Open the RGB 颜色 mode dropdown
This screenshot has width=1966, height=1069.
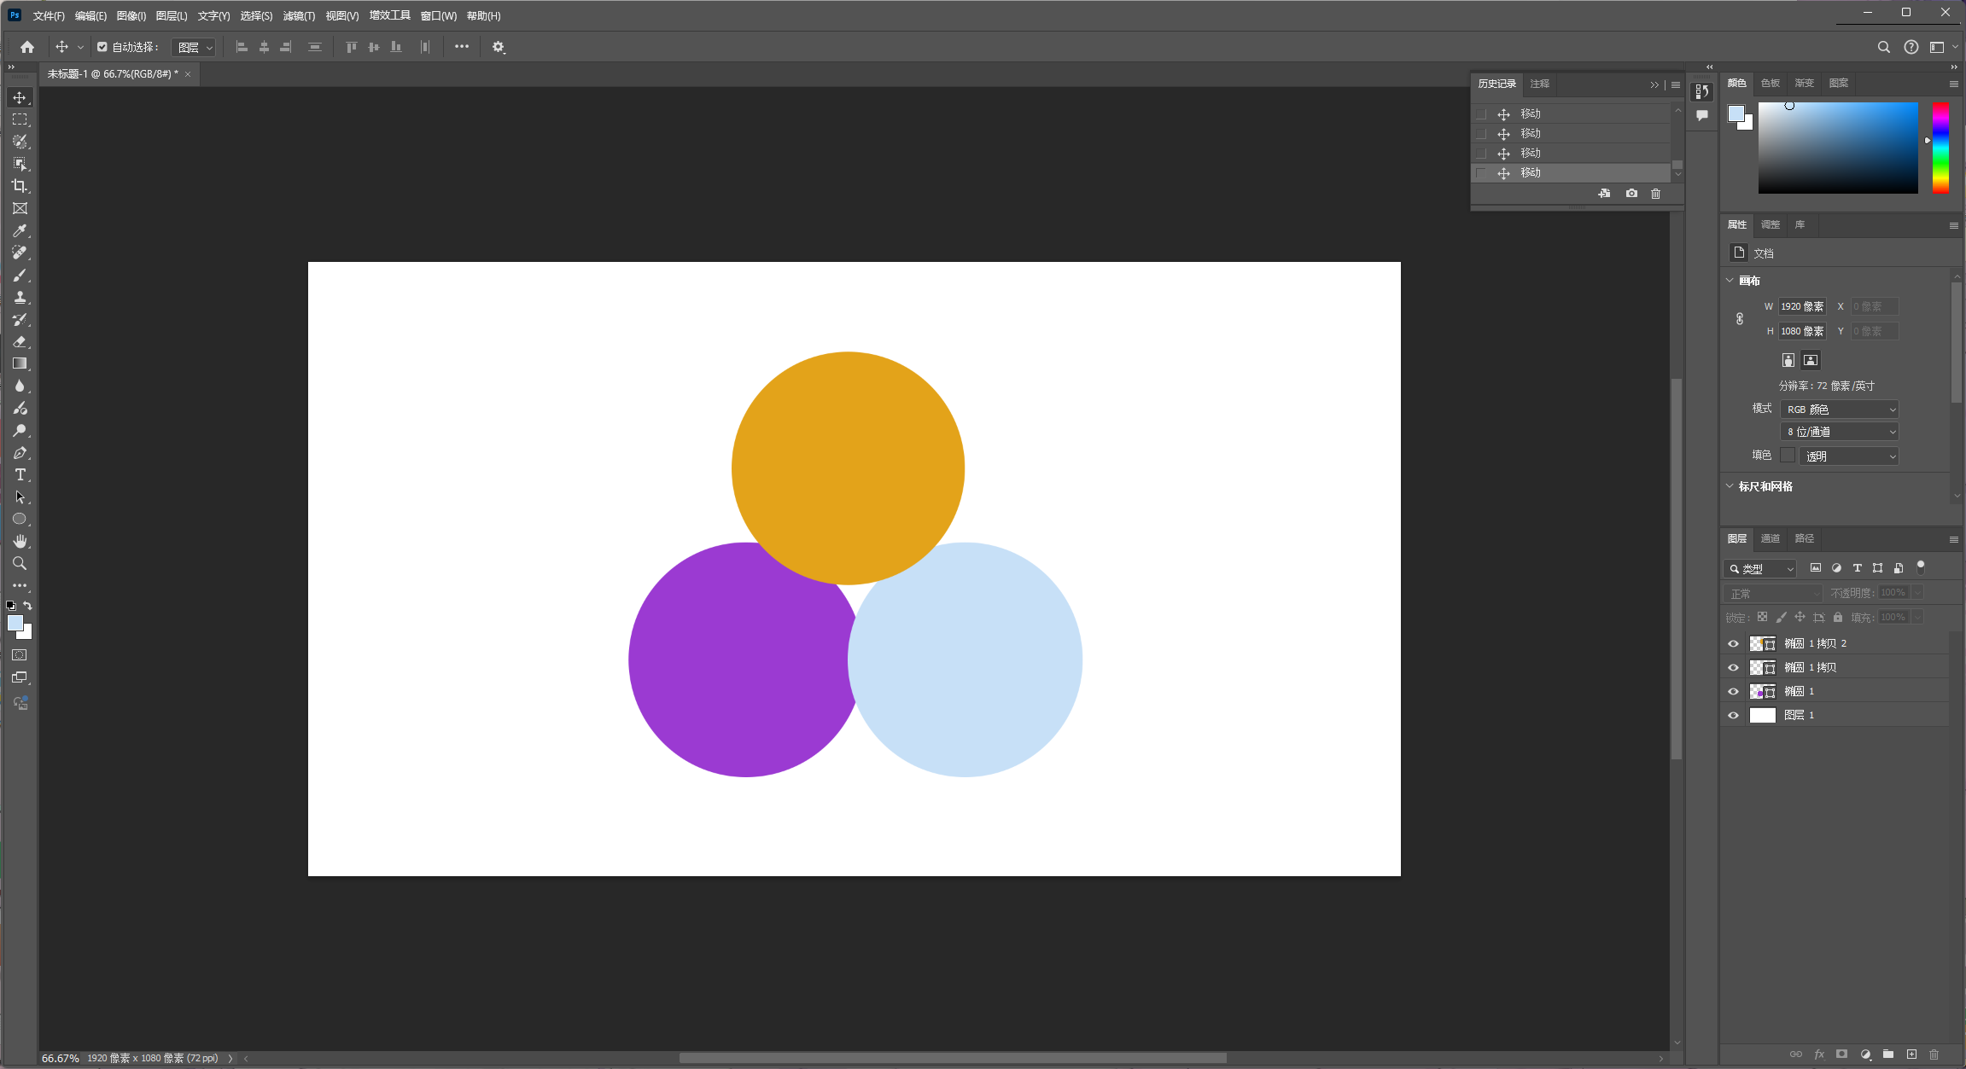1840,410
